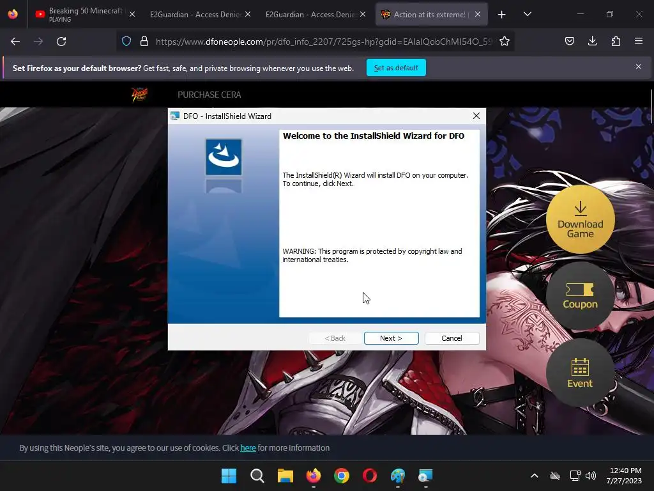Close the Breaking 50 Minecraft tab

pos(132,14)
